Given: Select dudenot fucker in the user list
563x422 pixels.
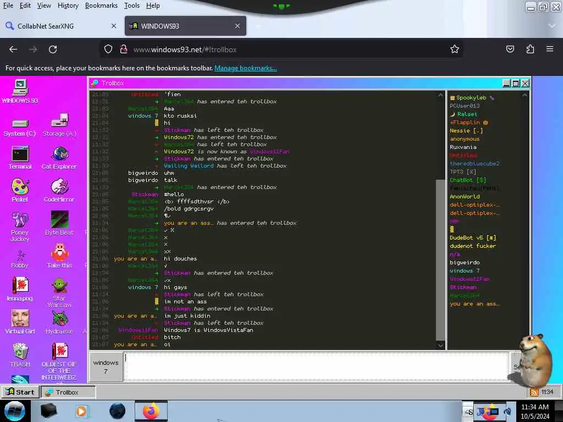Looking at the screenshot, I should click(472, 246).
